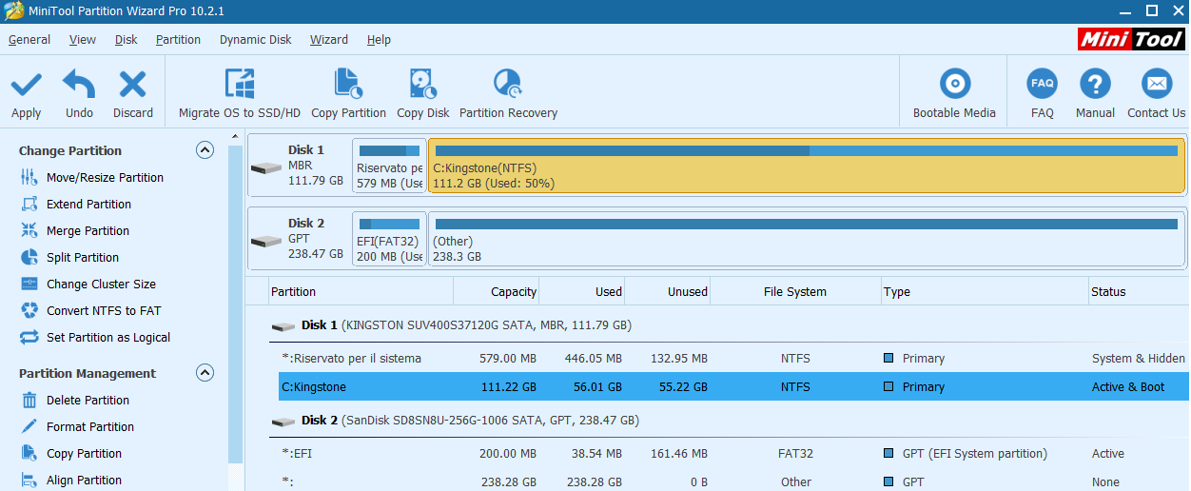Image resolution: width=1191 pixels, height=491 pixels.
Task: Select the Riservato partition block on Disk 1
Action: 389,166
